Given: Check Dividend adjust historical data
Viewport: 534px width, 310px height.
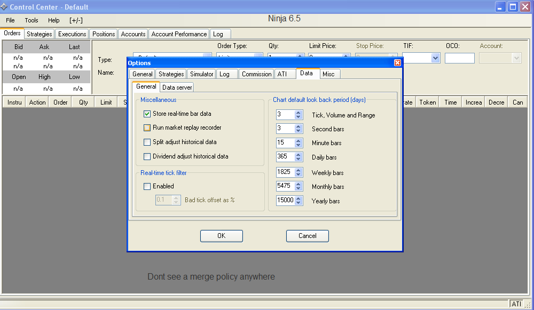Looking at the screenshot, I should point(147,156).
